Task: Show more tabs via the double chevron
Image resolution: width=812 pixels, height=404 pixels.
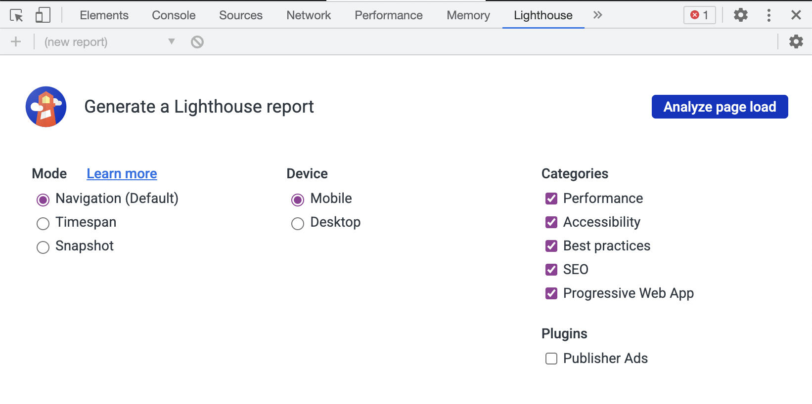Action: pos(597,15)
